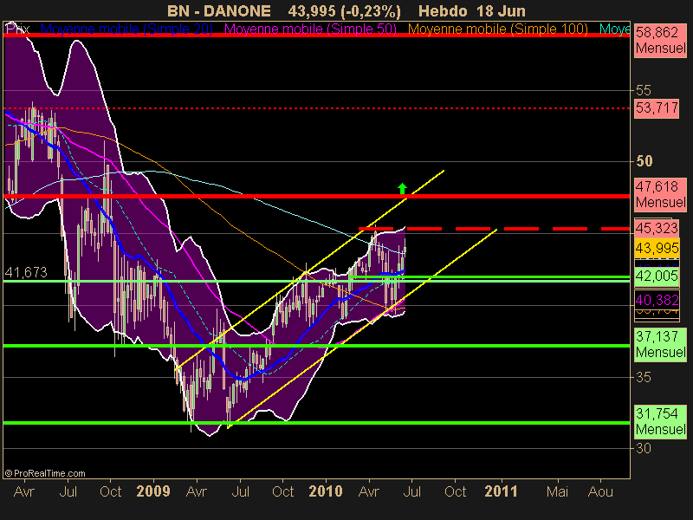Click the 37,137 Mensuel support label
Viewport: 693px width, 520px height.
pyautogui.click(x=660, y=344)
